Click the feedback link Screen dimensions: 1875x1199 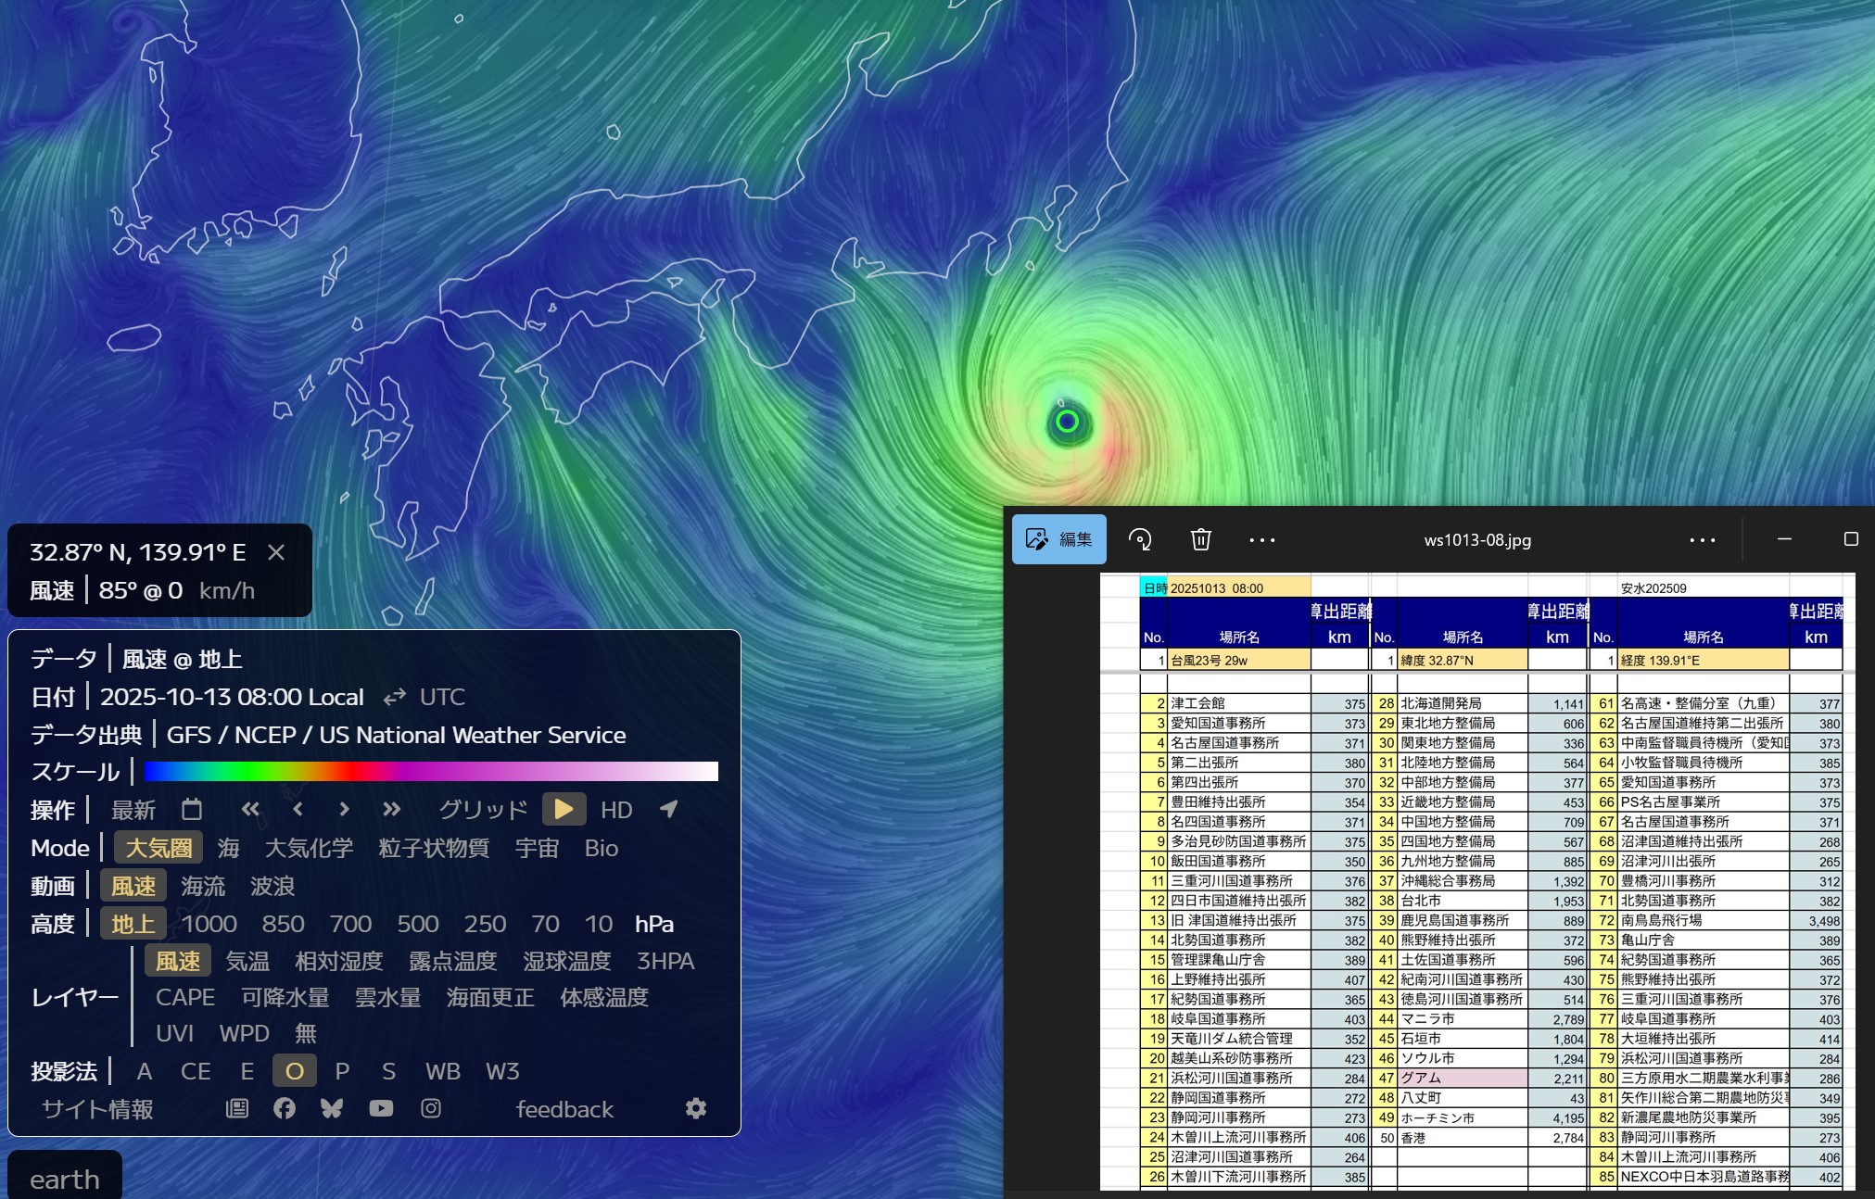point(564,1109)
